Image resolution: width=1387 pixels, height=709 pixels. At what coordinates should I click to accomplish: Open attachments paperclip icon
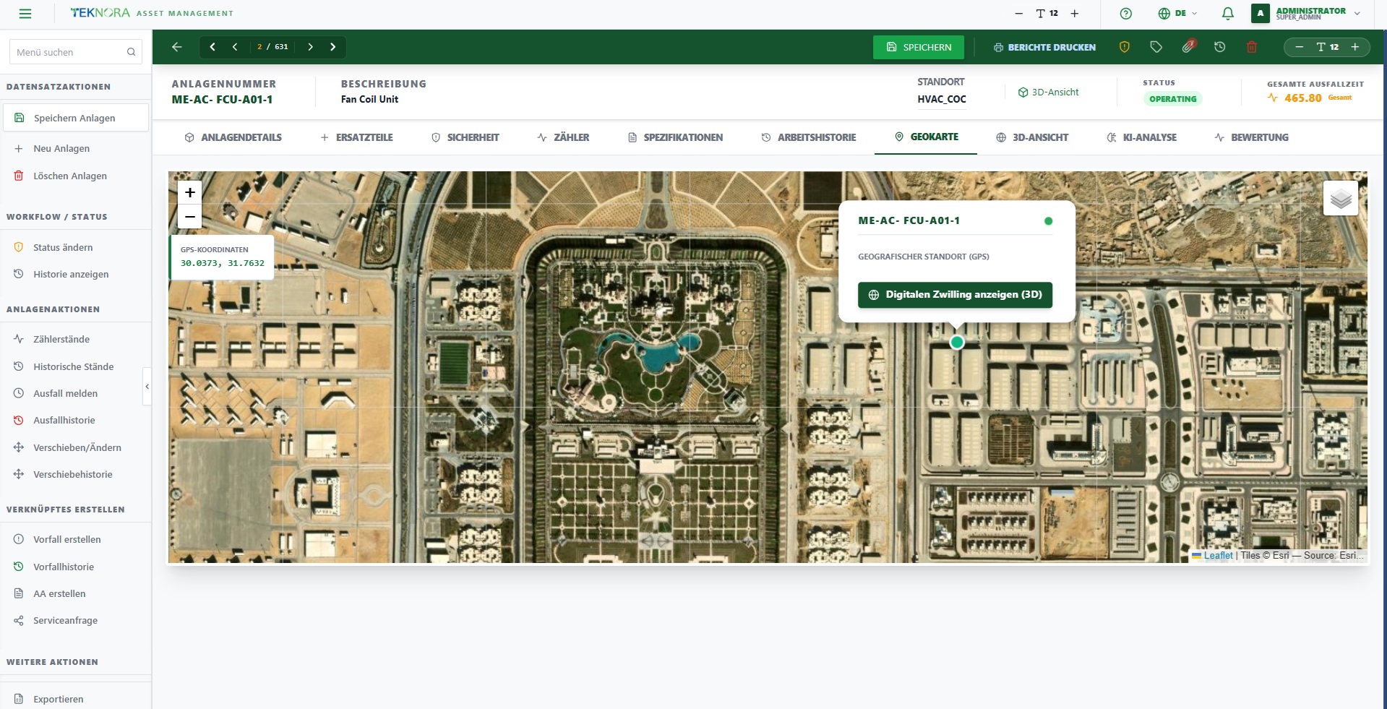(1189, 46)
